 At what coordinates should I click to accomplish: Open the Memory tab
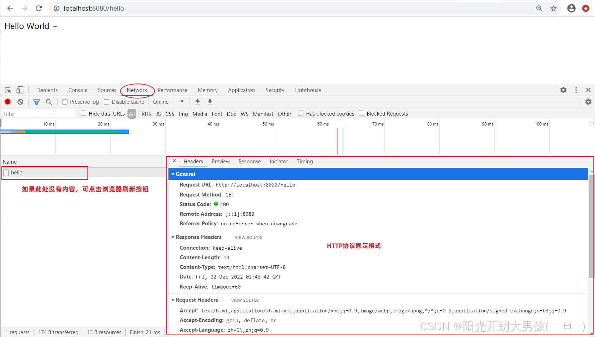point(208,90)
